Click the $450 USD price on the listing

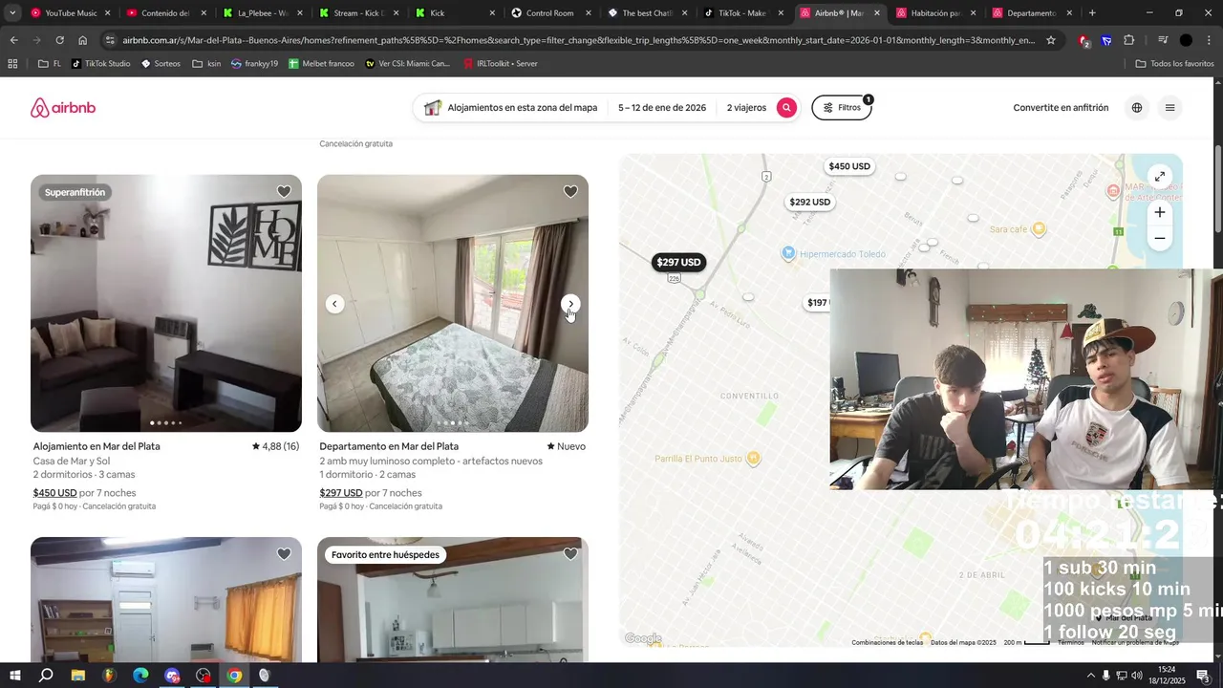click(x=54, y=493)
